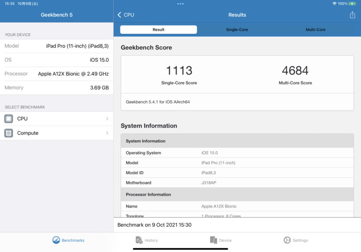Tap the 'Geekbench 5' sidebar title
The height and width of the screenshot is (252, 361).
click(57, 15)
